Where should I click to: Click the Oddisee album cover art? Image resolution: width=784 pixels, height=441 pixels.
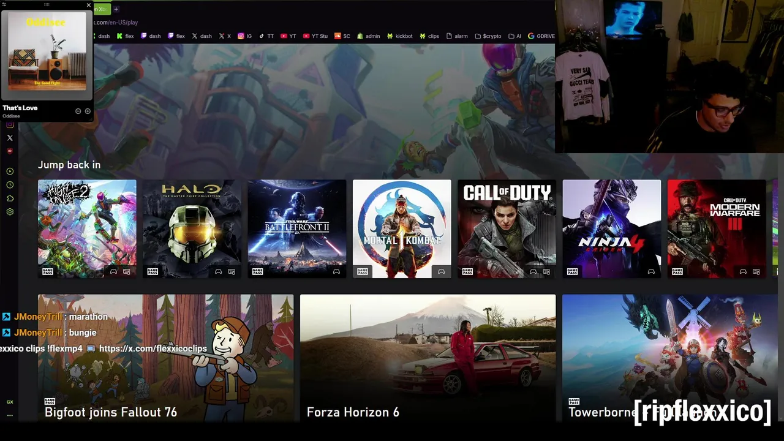point(47,51)
